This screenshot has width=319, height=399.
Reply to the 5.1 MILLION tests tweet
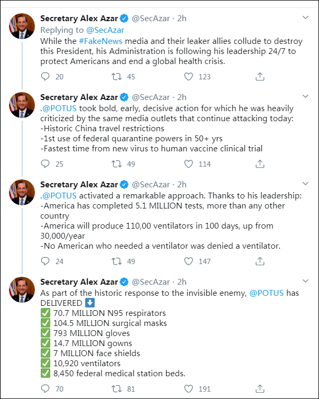45,261
